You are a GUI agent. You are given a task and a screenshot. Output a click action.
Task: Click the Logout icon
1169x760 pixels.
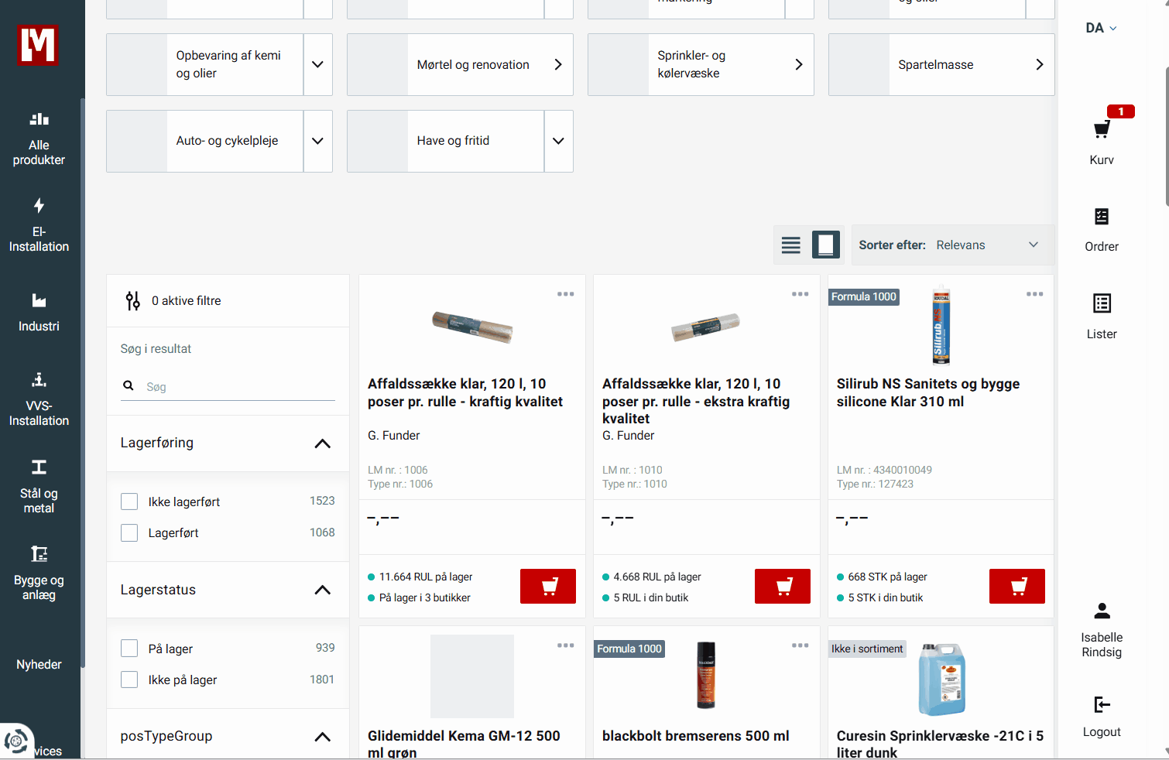click(1101, 705)
